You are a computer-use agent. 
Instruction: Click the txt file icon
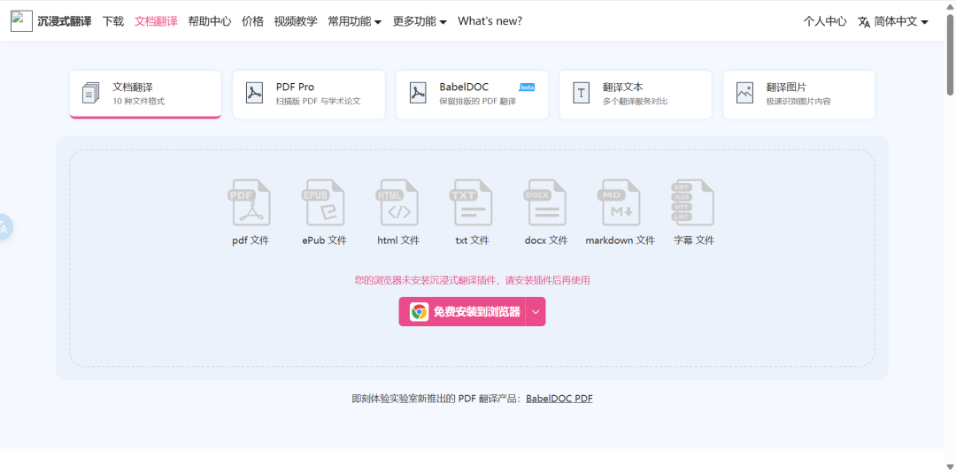pyautogui.click(x=472, y=202)
